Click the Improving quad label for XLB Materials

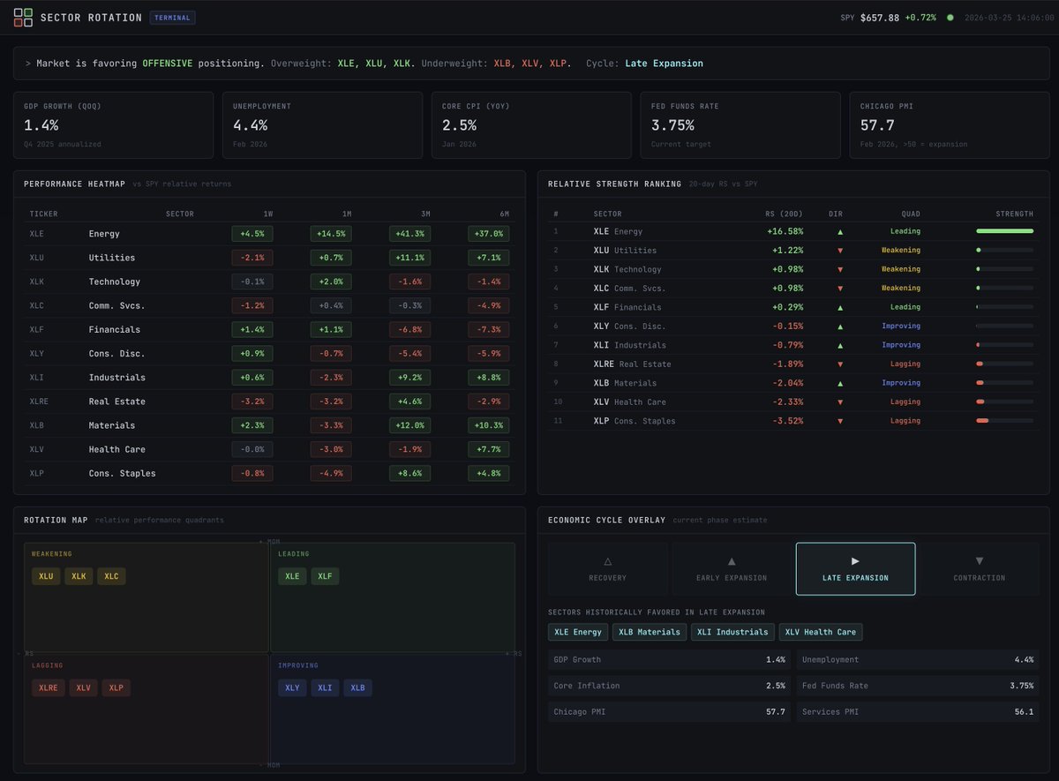pos(901,383)
